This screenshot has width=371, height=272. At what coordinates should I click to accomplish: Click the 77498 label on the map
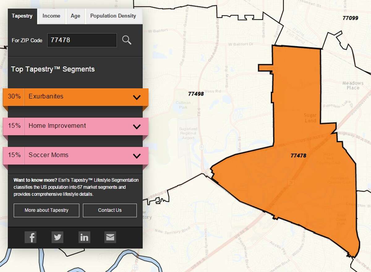pos(196,94)
